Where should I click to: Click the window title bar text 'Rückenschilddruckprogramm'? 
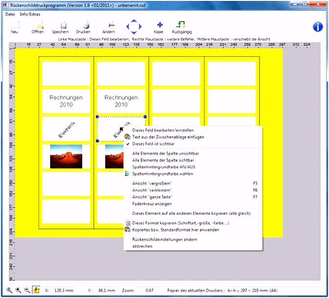[x=38, y=5]
